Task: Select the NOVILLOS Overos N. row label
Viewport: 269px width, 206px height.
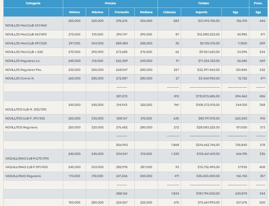Action: tap(20, 78)
